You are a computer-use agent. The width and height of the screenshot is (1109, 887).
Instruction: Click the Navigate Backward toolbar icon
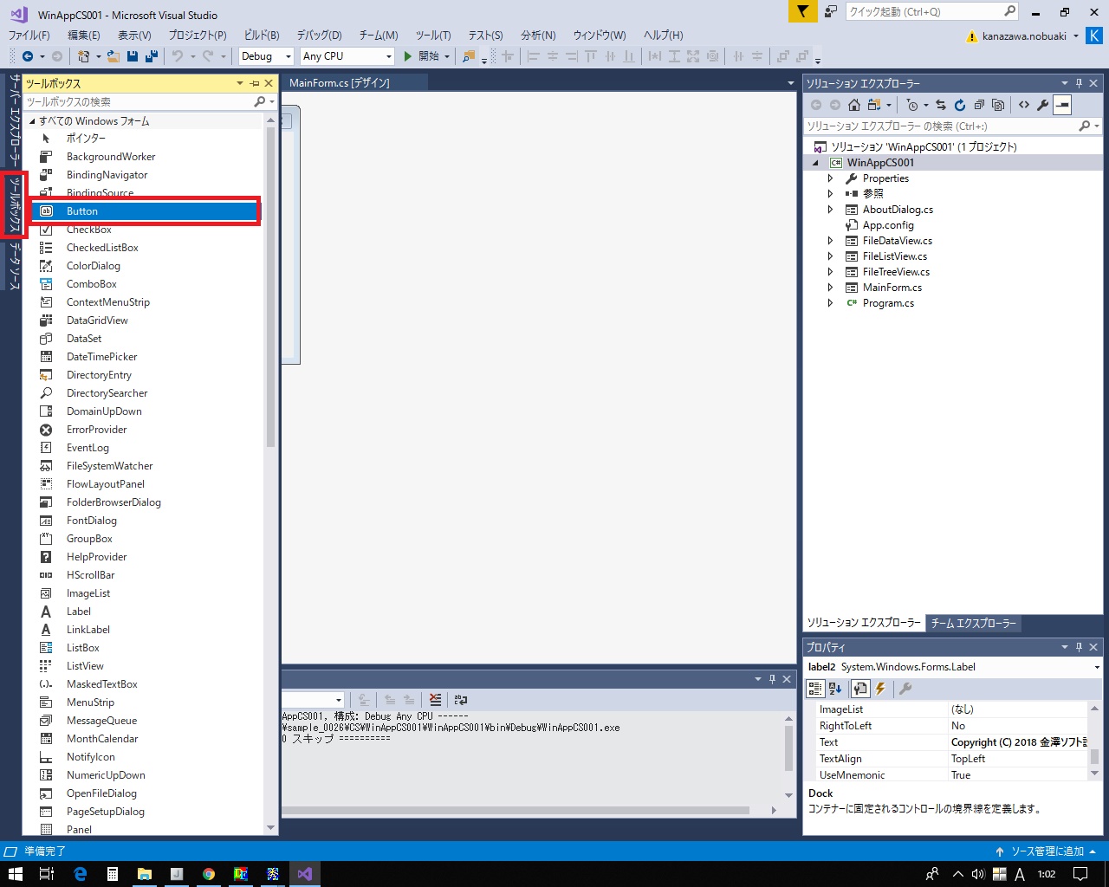28,56
